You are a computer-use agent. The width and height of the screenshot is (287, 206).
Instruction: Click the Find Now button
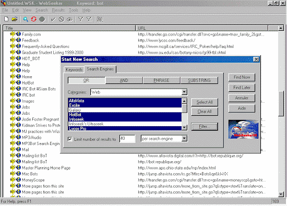[242, 77]
